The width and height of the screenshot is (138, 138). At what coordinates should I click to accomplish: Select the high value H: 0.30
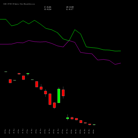[70, 7]
